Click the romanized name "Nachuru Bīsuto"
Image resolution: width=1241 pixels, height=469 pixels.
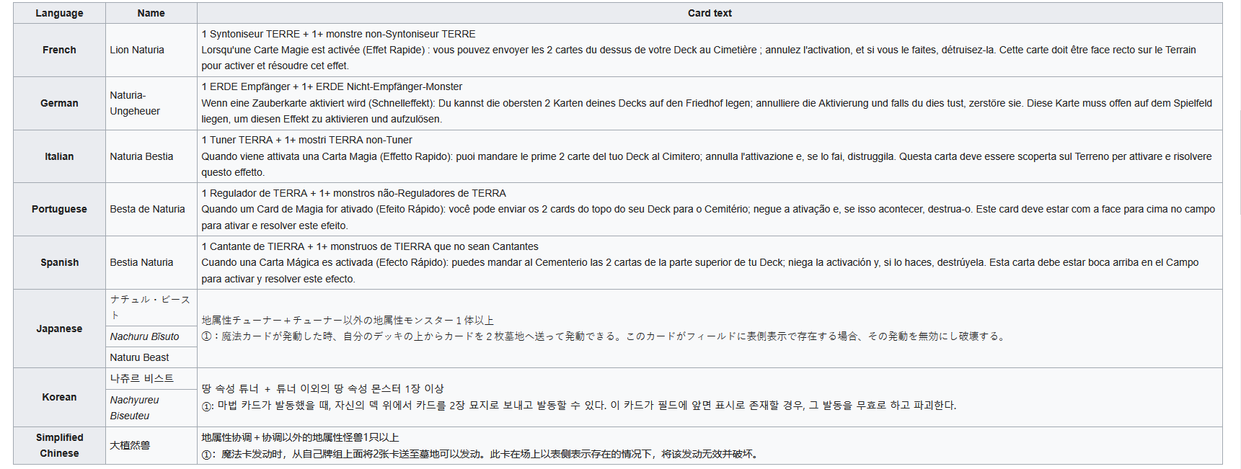click(x=144, y=336)
